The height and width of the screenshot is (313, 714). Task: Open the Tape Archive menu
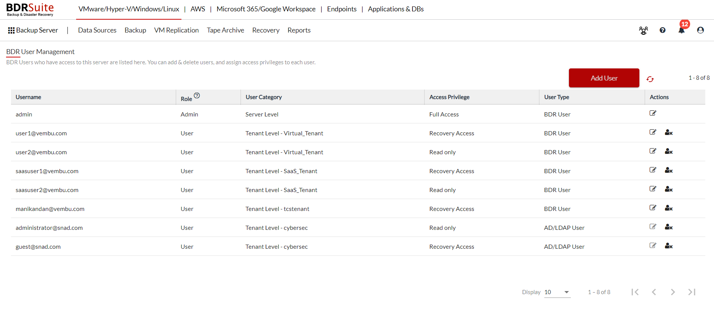[x=225, y=30]
